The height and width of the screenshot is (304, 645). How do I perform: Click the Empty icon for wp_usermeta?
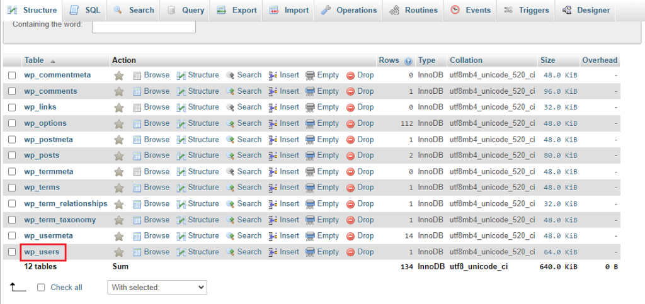click(x=310, y=236)
